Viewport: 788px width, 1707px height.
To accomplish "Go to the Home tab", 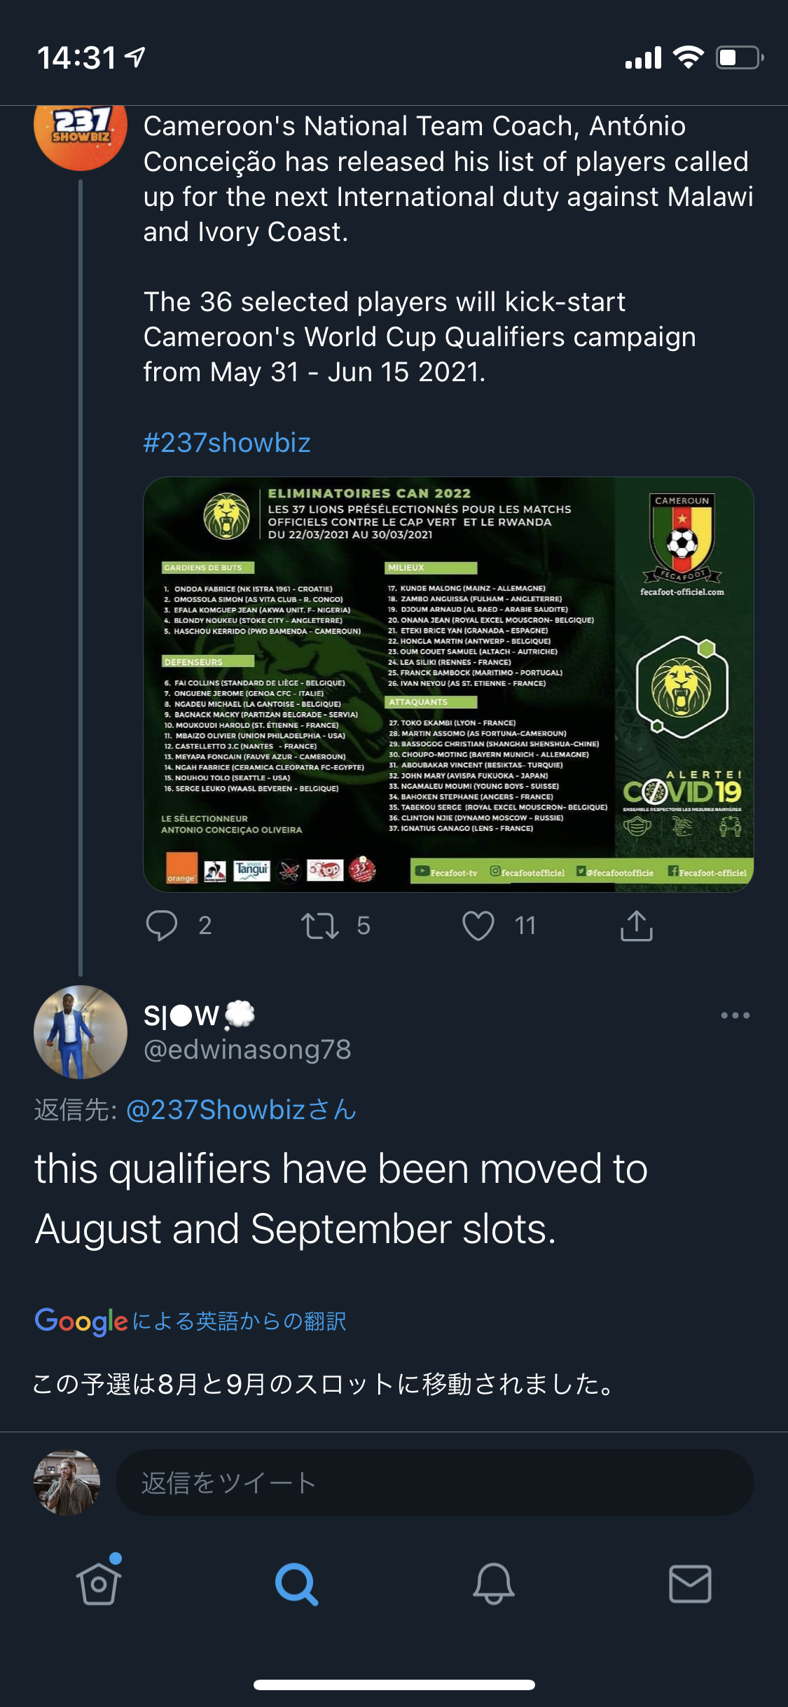I will point(99,1584).
